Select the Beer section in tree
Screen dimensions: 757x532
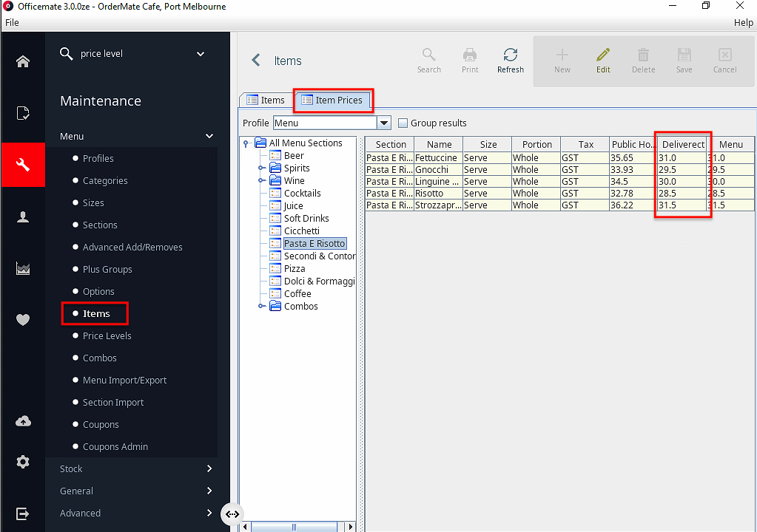294,156
